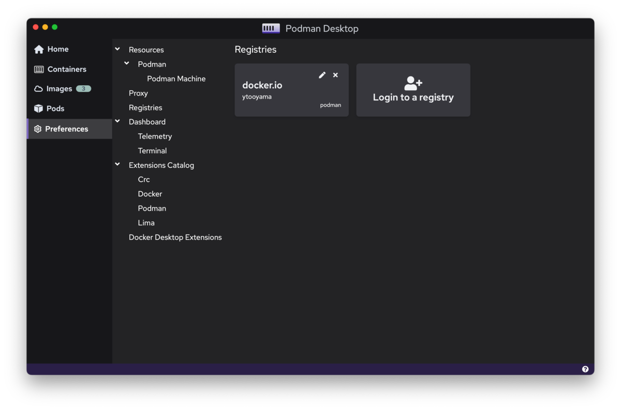Click the docker.io registry name
Screen dimensions: 621x410
(262, 85)
